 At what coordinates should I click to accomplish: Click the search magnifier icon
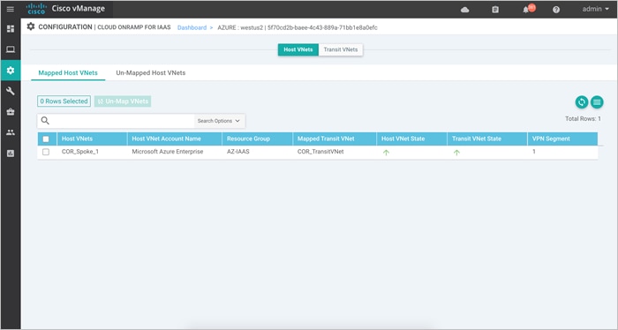pyautogui.click(x=45, y=121)
